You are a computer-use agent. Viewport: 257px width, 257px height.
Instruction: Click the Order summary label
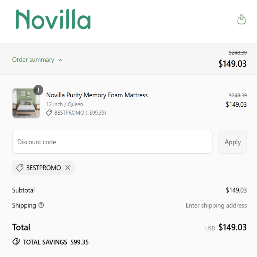coord(33,60)
